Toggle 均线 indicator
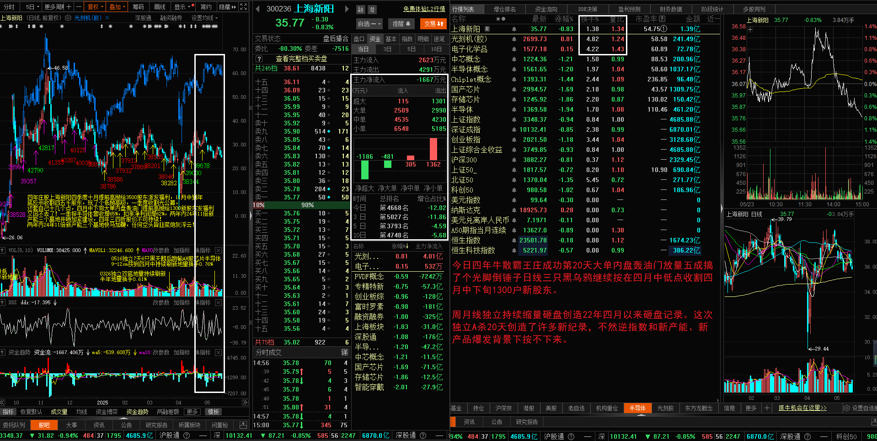The image size is (877, 441). pyautogui.click(x=81, y=412)
